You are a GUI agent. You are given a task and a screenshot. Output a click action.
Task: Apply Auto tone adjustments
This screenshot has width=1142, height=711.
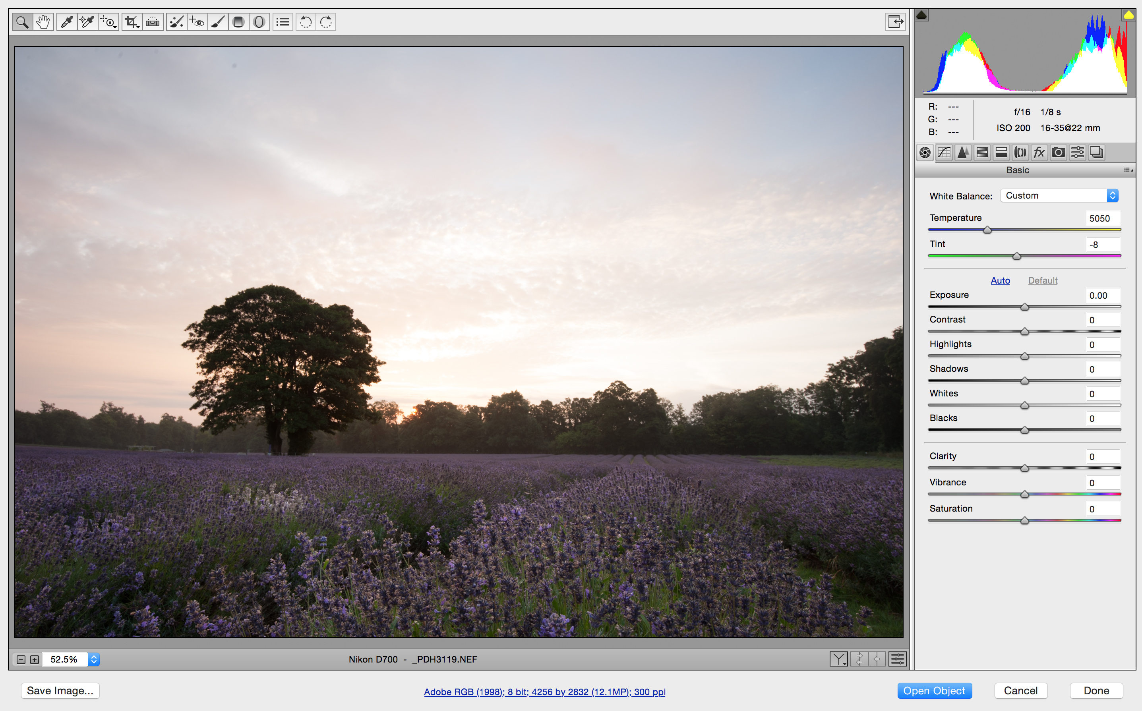click(x=1001, y=280)
